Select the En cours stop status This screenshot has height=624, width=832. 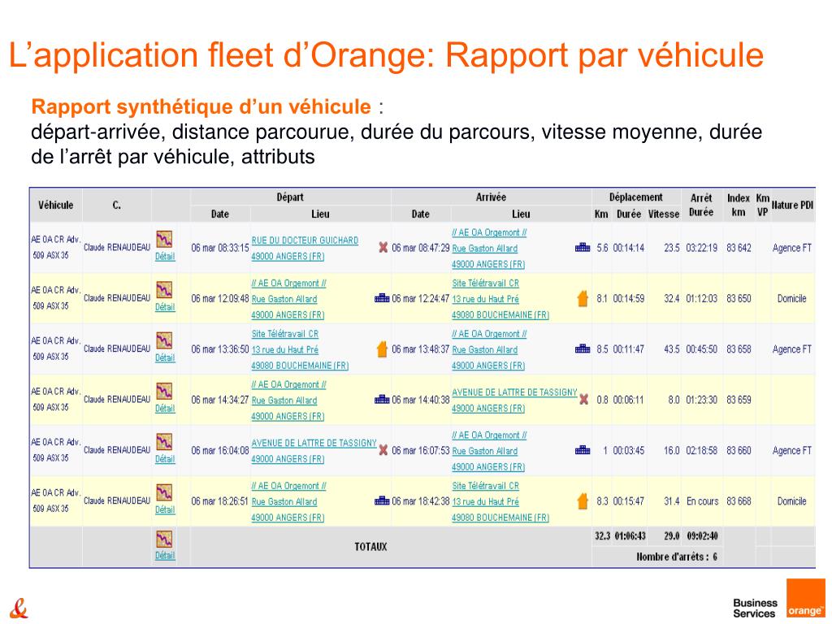click(702, 500)
